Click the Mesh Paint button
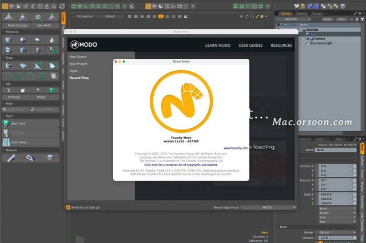The height and width of the screenshot is (243, 366). (30, 124)
